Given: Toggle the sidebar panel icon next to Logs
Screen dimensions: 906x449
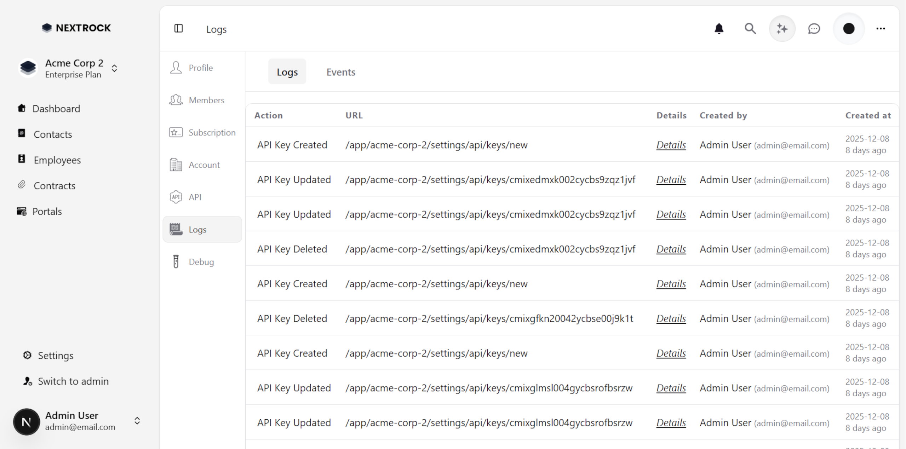Looking at the screenshot, I should (x=179, y=29).
